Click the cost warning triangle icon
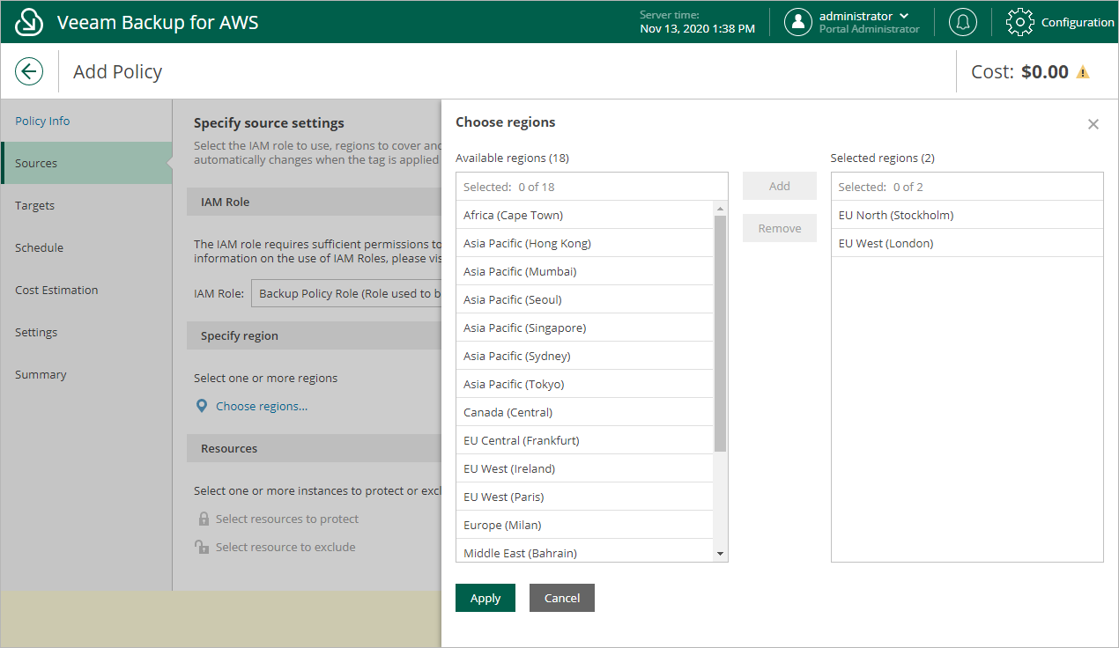Screen dimensions: 1119x648 click(x=1083, y=72)
